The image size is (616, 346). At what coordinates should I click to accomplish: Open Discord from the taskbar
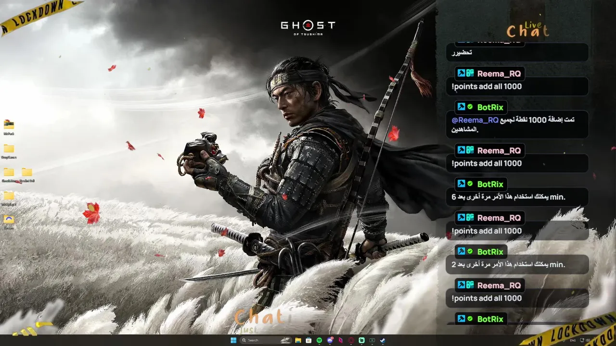click(x=330, y=340)
